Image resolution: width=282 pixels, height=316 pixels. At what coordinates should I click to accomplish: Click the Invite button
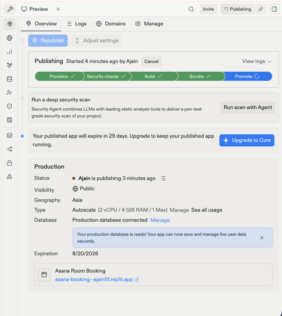(209, 9)
